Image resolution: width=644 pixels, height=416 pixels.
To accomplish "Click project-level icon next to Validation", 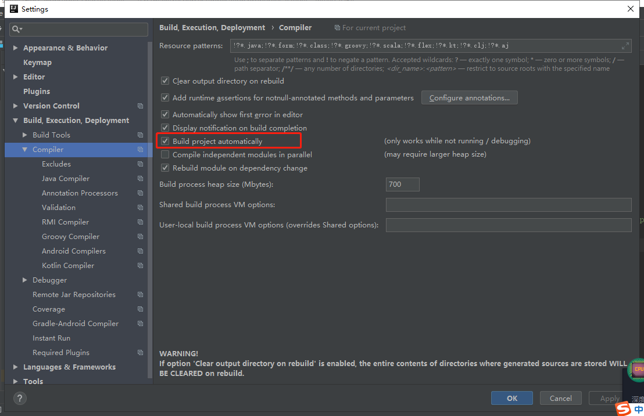I will coord(141,207).
